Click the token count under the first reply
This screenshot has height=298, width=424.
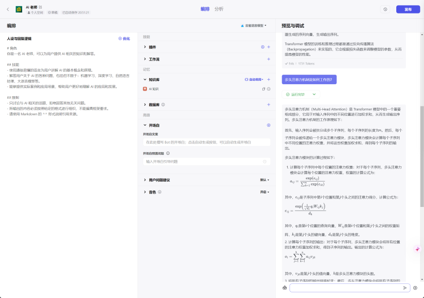[306, 63]
